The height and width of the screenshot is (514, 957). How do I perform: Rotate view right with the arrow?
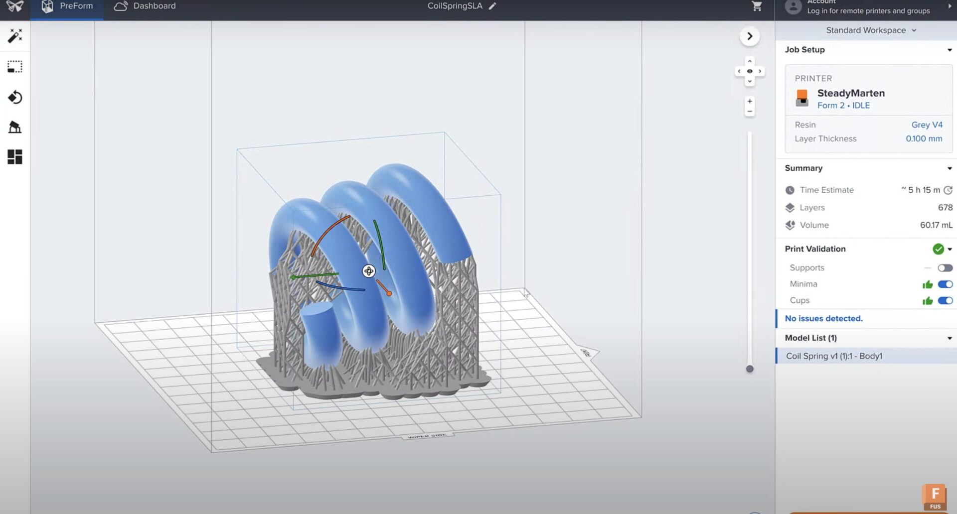point(760,71)
